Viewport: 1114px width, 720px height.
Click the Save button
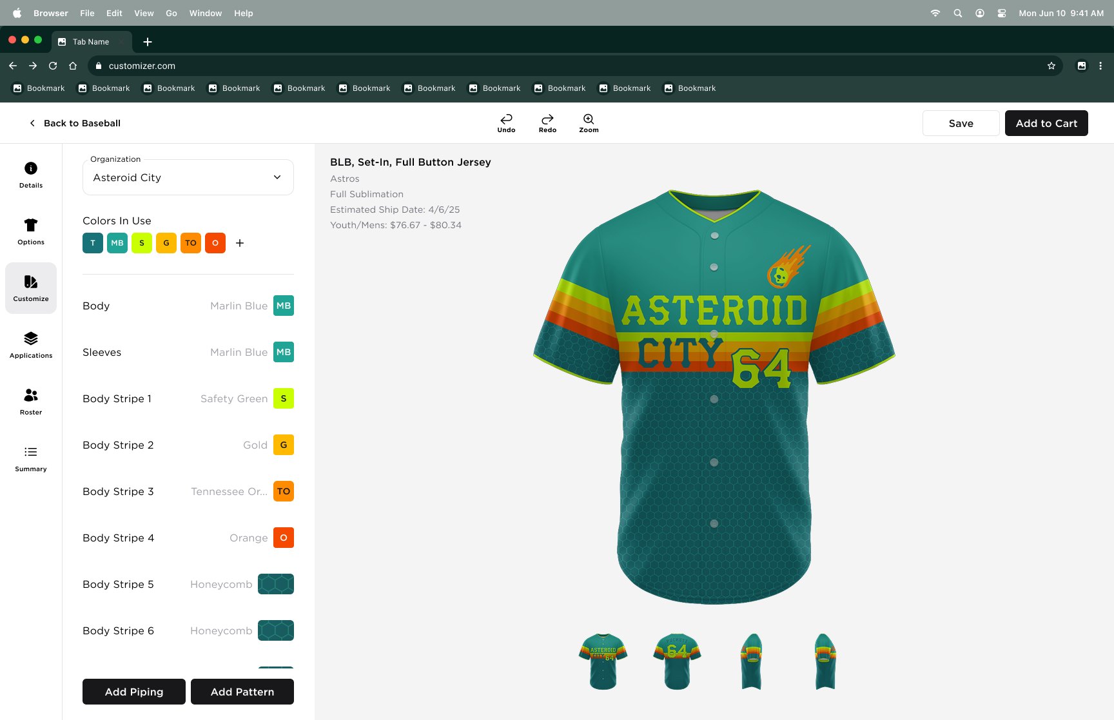click(961, 123)
